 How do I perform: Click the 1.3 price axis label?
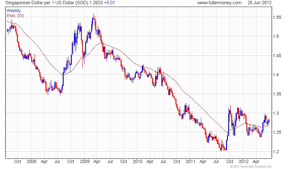point(276,113)
